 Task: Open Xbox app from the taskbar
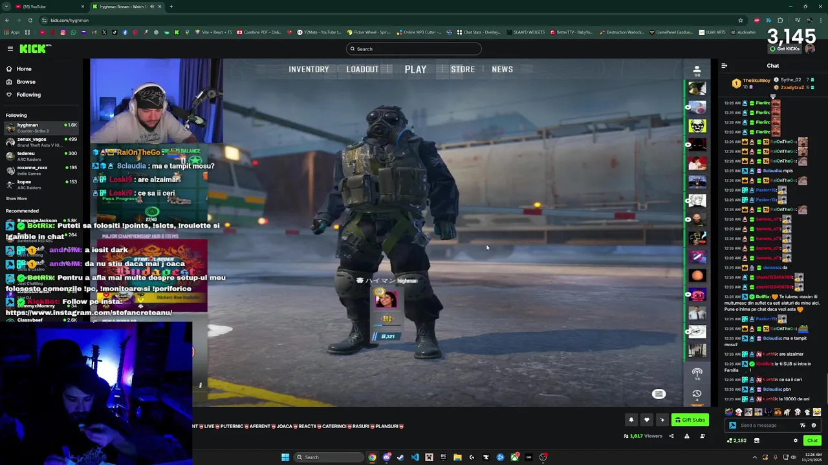(514, 457)
